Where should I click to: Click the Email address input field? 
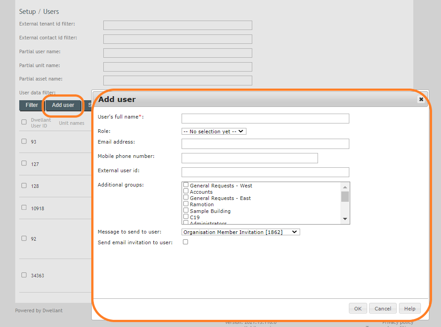click(265, 144)
